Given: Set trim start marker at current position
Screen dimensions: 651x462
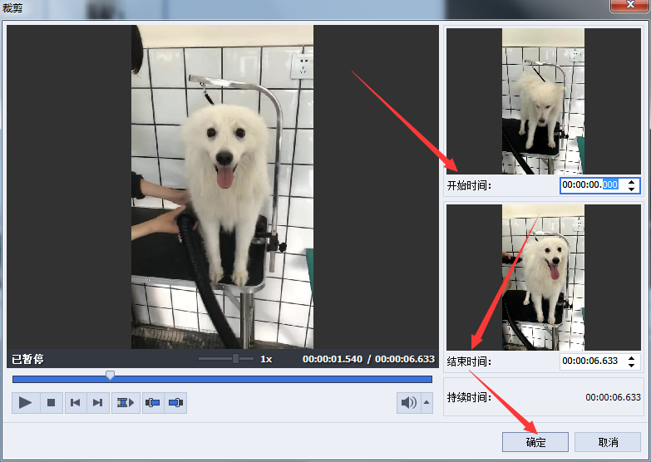Looking at the screenshot, I should [153, 403].
